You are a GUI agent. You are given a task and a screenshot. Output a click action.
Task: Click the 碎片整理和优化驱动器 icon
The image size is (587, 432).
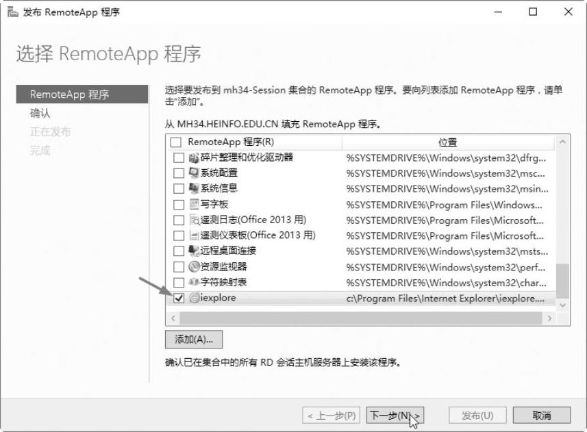(194, 158)
